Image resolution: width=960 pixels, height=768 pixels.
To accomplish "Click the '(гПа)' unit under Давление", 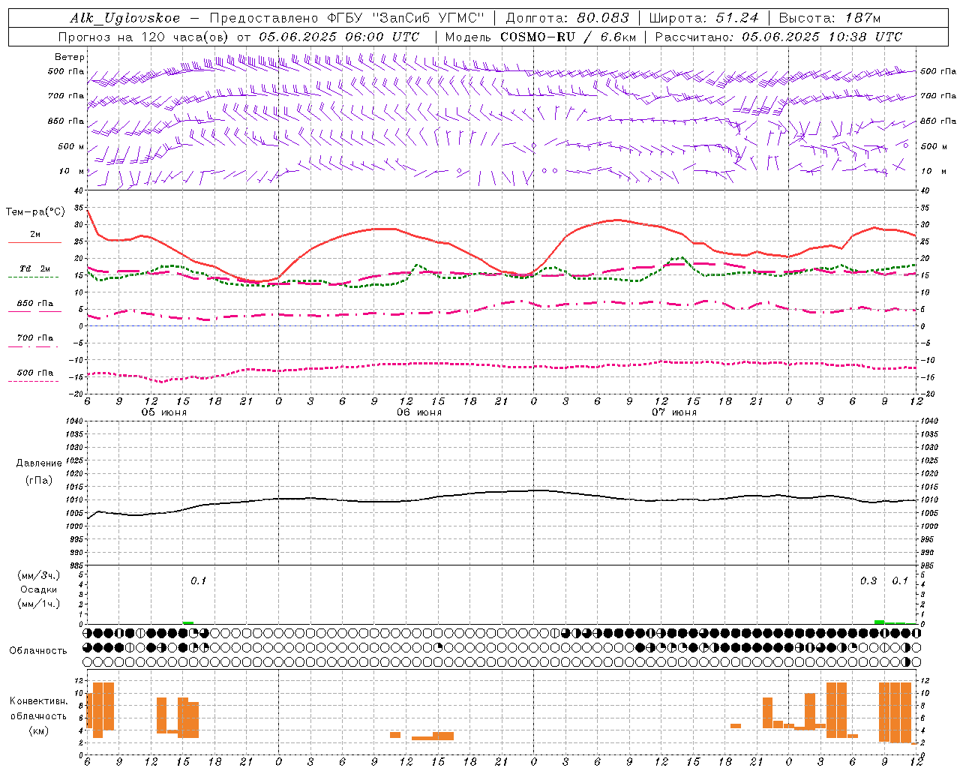I will coord(39,481).
